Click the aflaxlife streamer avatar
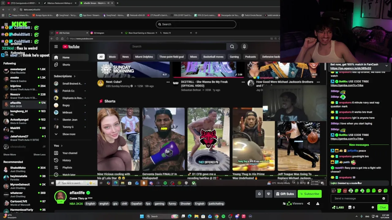The width and height of the screenshot is (392, 220). (x=60, y=196)
